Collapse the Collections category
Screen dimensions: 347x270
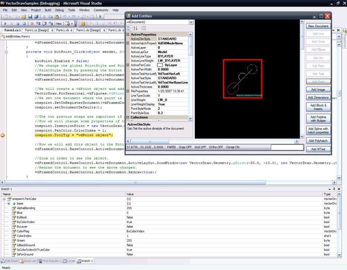(x=128, y=117)
